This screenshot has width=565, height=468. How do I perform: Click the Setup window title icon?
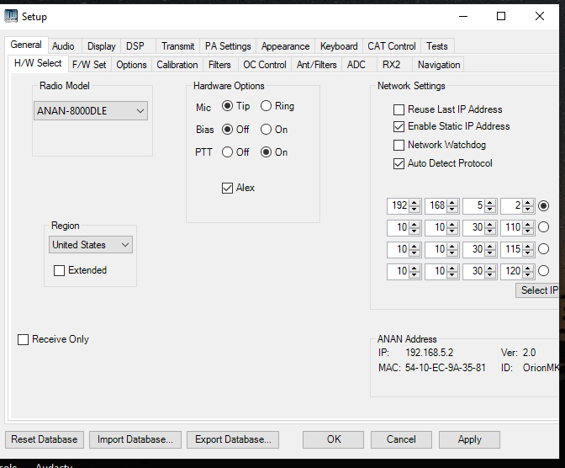point(11,16)
